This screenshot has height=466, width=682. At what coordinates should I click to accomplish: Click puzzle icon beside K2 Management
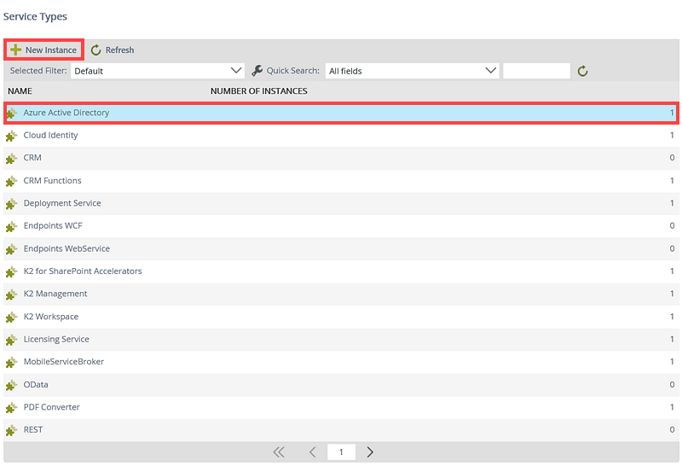coord(11,294)
